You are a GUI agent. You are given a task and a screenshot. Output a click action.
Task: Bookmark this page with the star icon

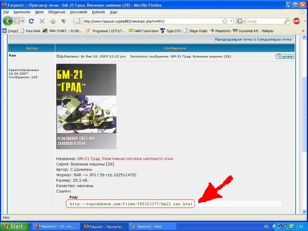tap(225, 21)
